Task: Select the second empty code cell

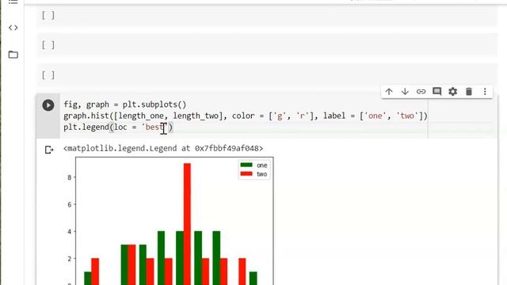Action: coord(267,45)
